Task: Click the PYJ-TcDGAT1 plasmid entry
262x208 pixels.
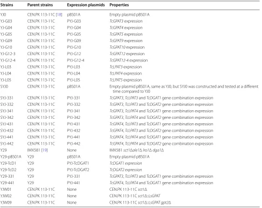Action: pos(78,163)
